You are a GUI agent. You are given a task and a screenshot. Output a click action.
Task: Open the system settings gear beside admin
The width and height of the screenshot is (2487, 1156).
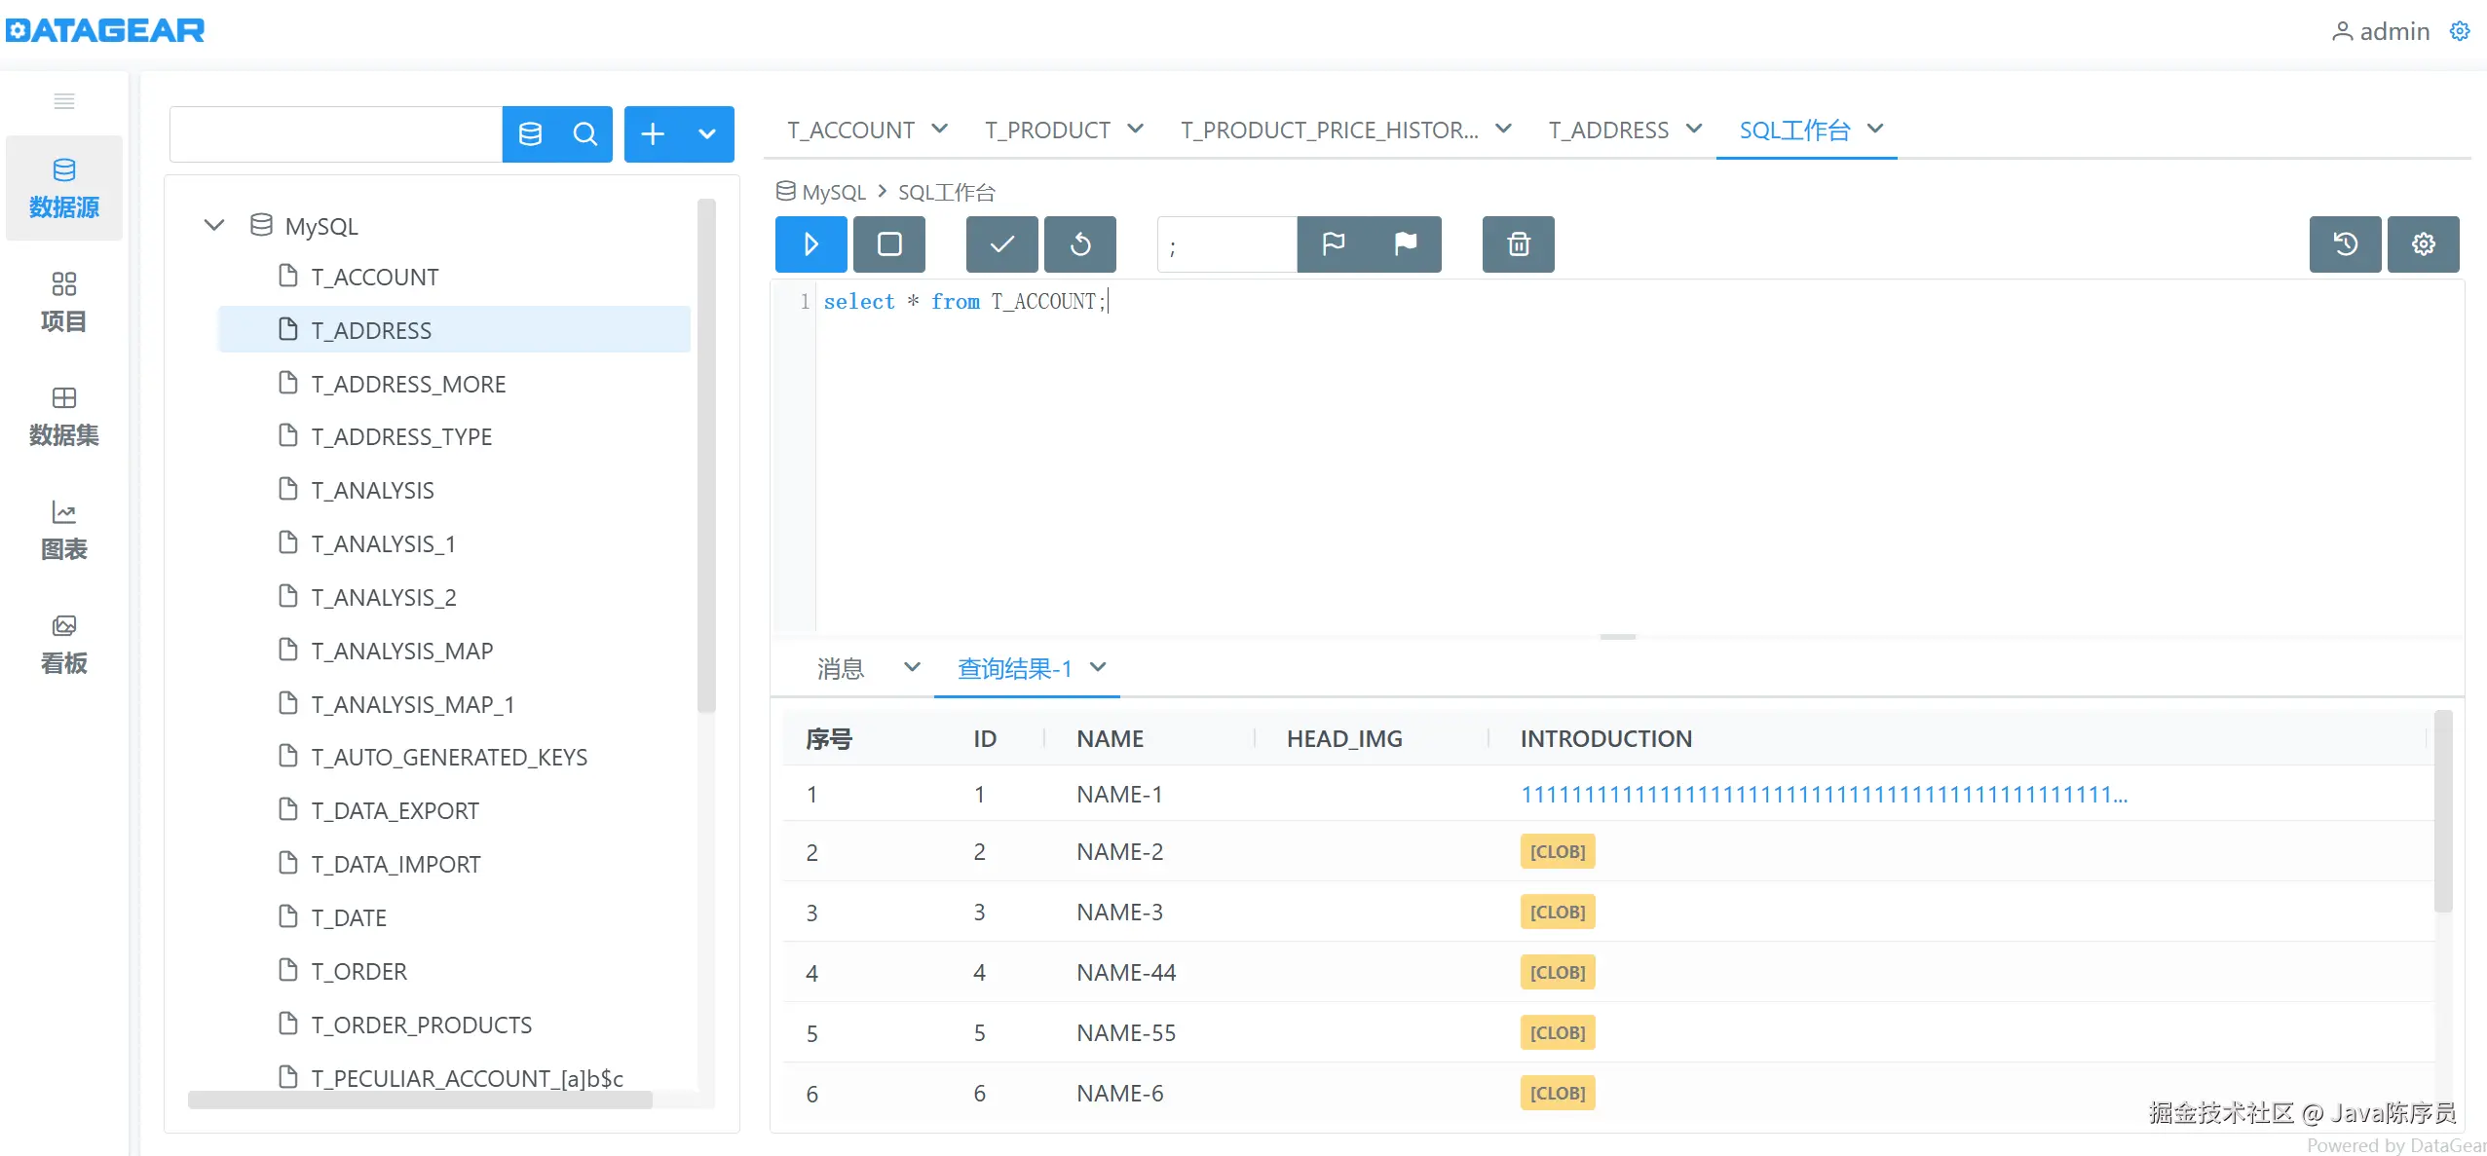[2460, 31]
